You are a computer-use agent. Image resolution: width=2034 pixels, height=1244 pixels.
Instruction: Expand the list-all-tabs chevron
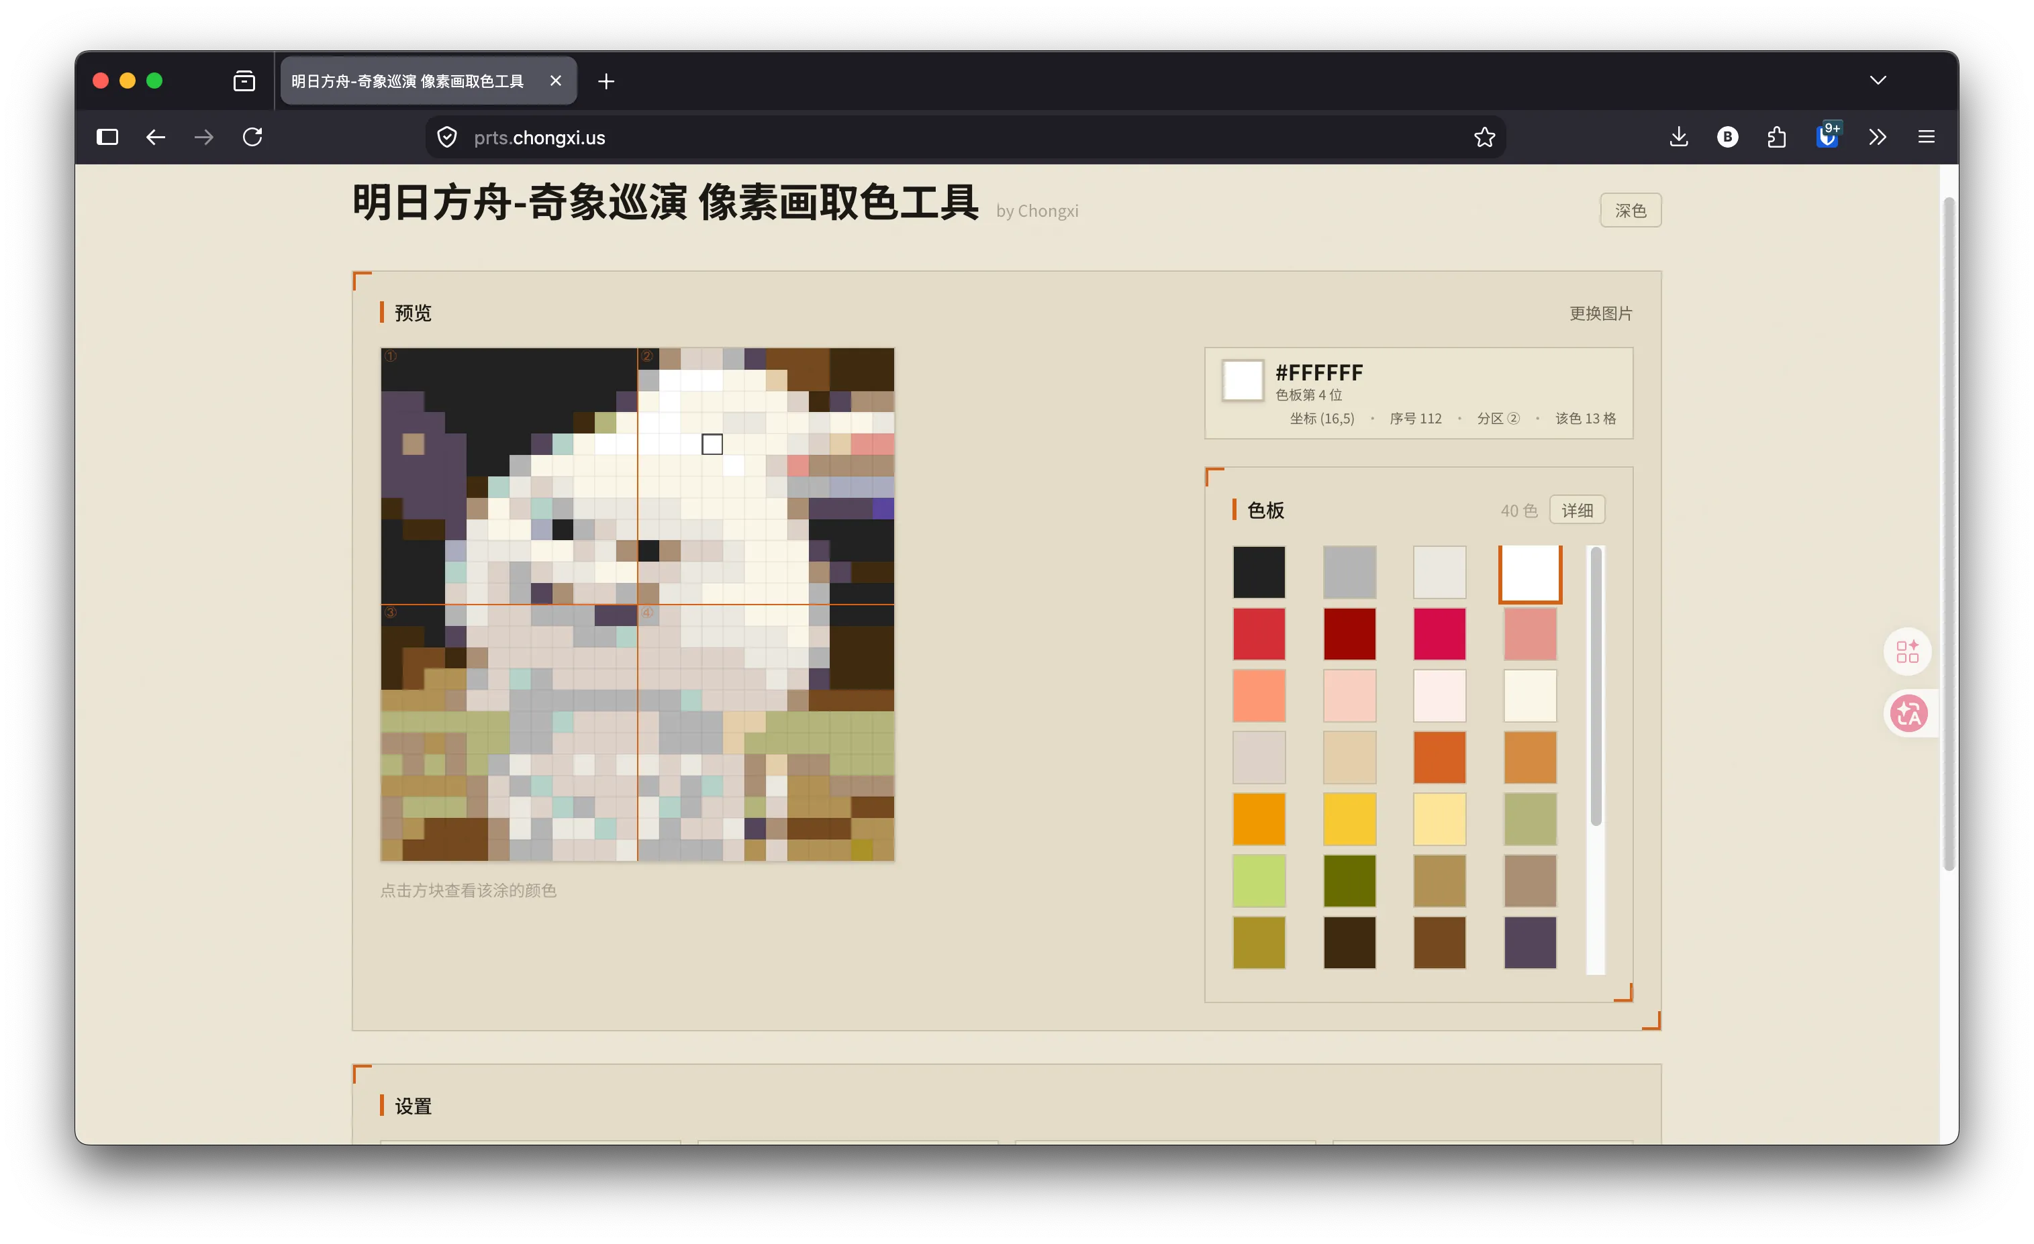click(1878, 80)
